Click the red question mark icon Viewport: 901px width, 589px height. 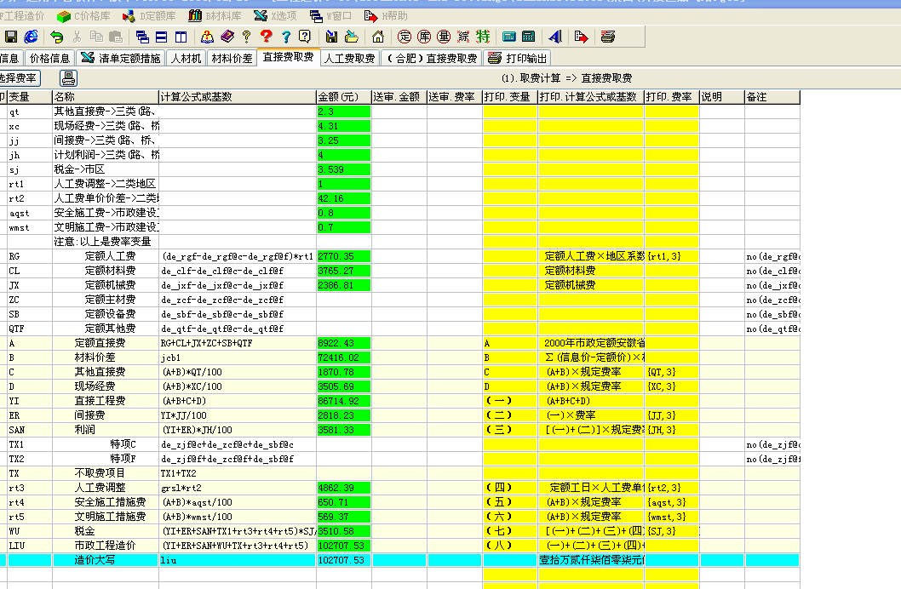[x=266, y=37]
